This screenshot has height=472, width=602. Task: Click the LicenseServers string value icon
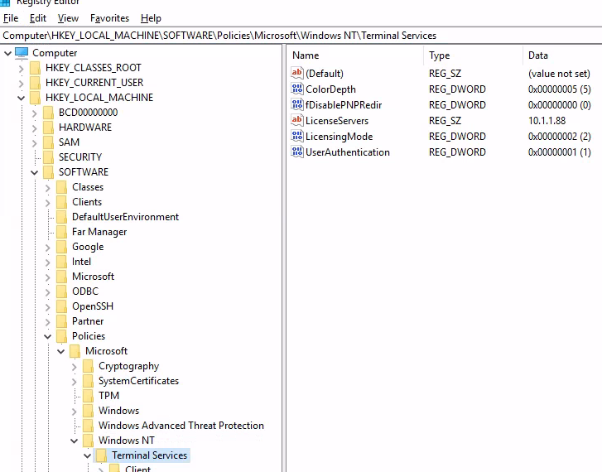(x=297, y=121)
